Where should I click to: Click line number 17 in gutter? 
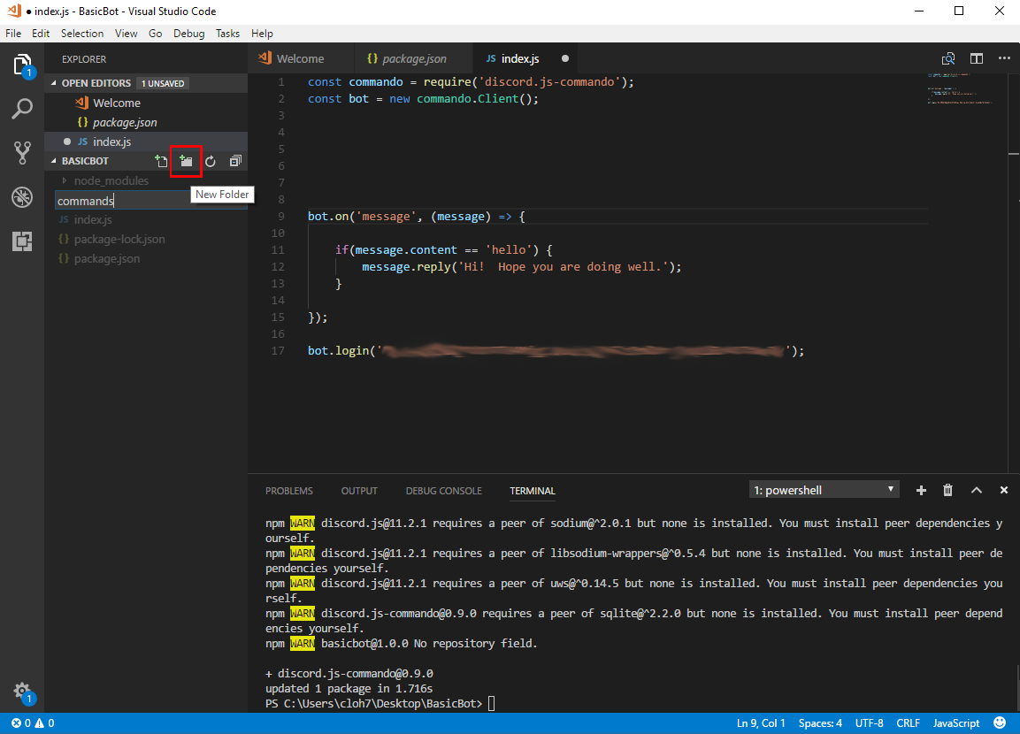pos(278,350)
